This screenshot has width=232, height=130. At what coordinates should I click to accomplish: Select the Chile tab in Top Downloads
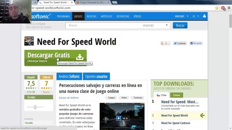pos(162,95)
